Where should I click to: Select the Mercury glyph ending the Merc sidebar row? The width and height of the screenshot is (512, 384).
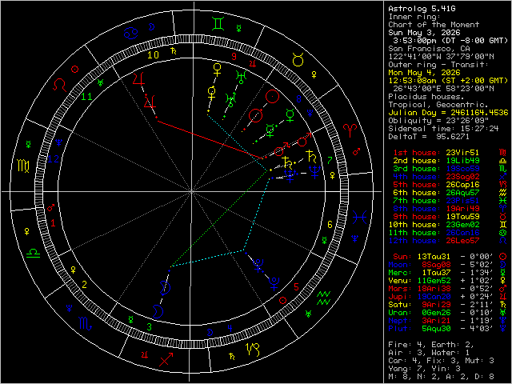click(x=503, y=273)
